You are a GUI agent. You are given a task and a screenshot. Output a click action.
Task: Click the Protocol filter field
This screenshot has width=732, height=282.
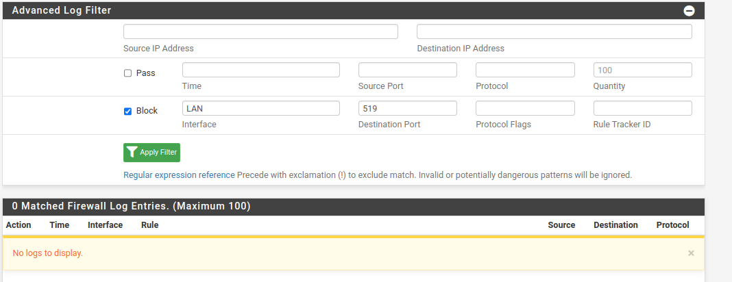tap(525, 70)
